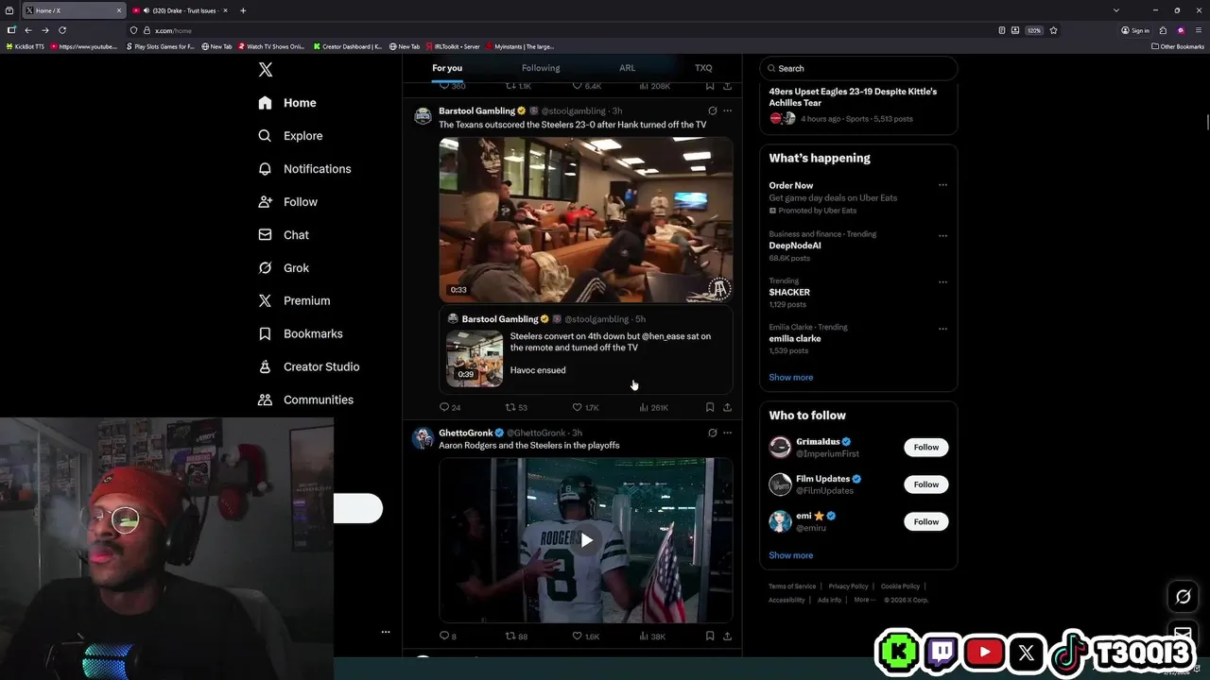Open Firefox application hamburger menu

point(1197,30)
